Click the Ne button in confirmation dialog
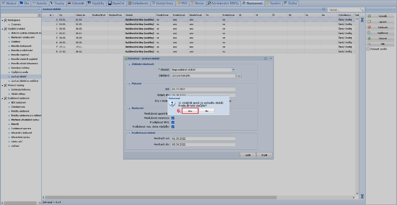 point(207,111)
